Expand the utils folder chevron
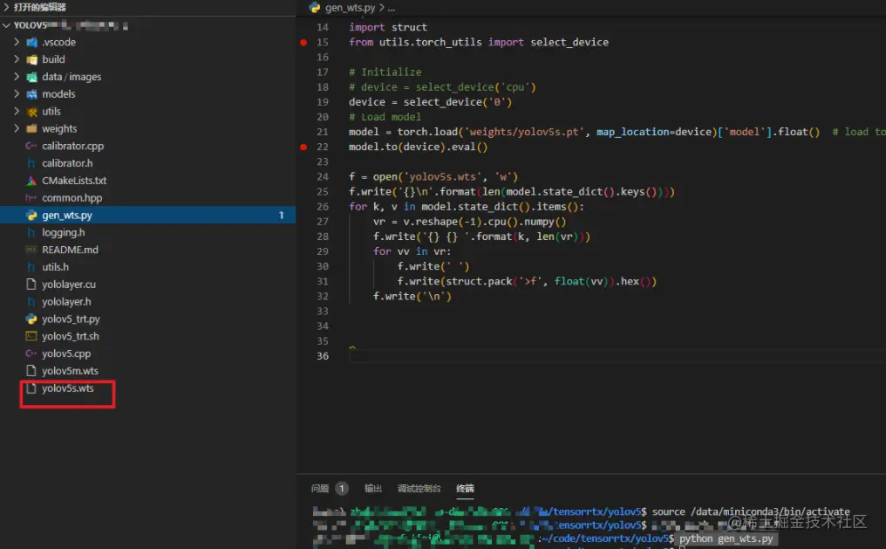Screen dimensions: 886x549 point(17,111)
